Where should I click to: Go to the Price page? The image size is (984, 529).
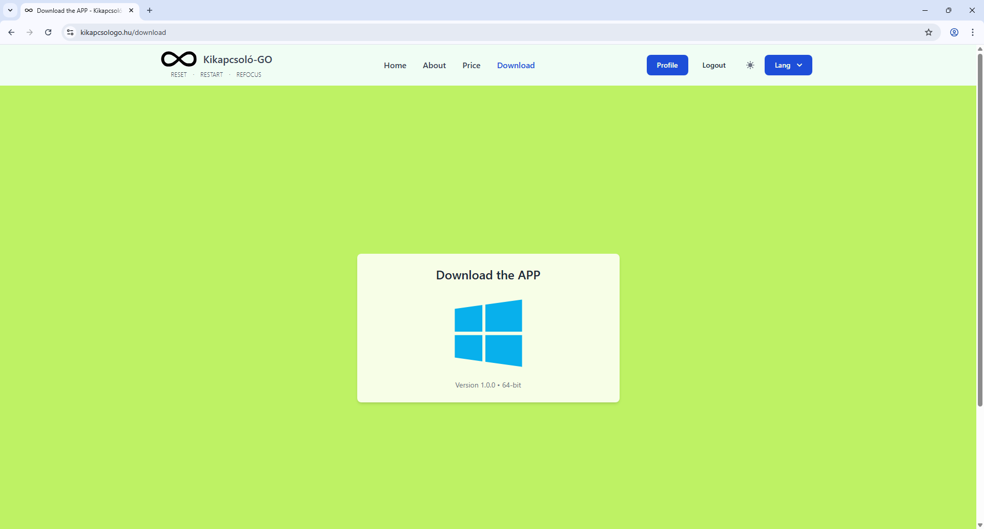click(x=471, y=65)
